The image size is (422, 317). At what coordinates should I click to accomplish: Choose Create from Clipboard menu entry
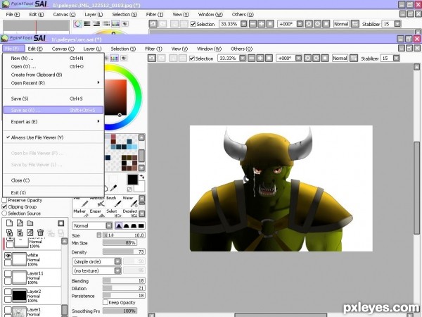coord(53,75)
